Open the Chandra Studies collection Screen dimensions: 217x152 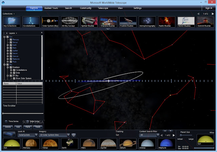tap(108, 22)
